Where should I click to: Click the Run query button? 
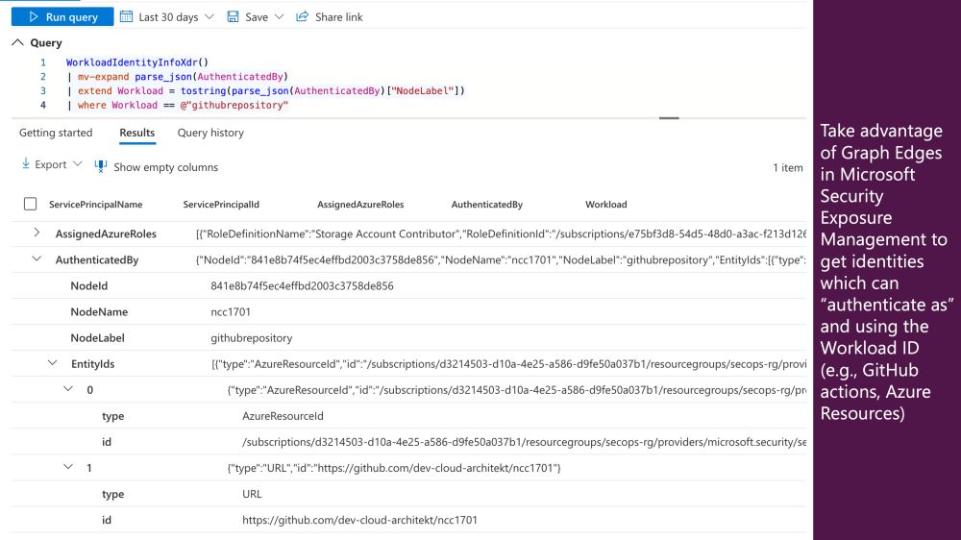62,17
